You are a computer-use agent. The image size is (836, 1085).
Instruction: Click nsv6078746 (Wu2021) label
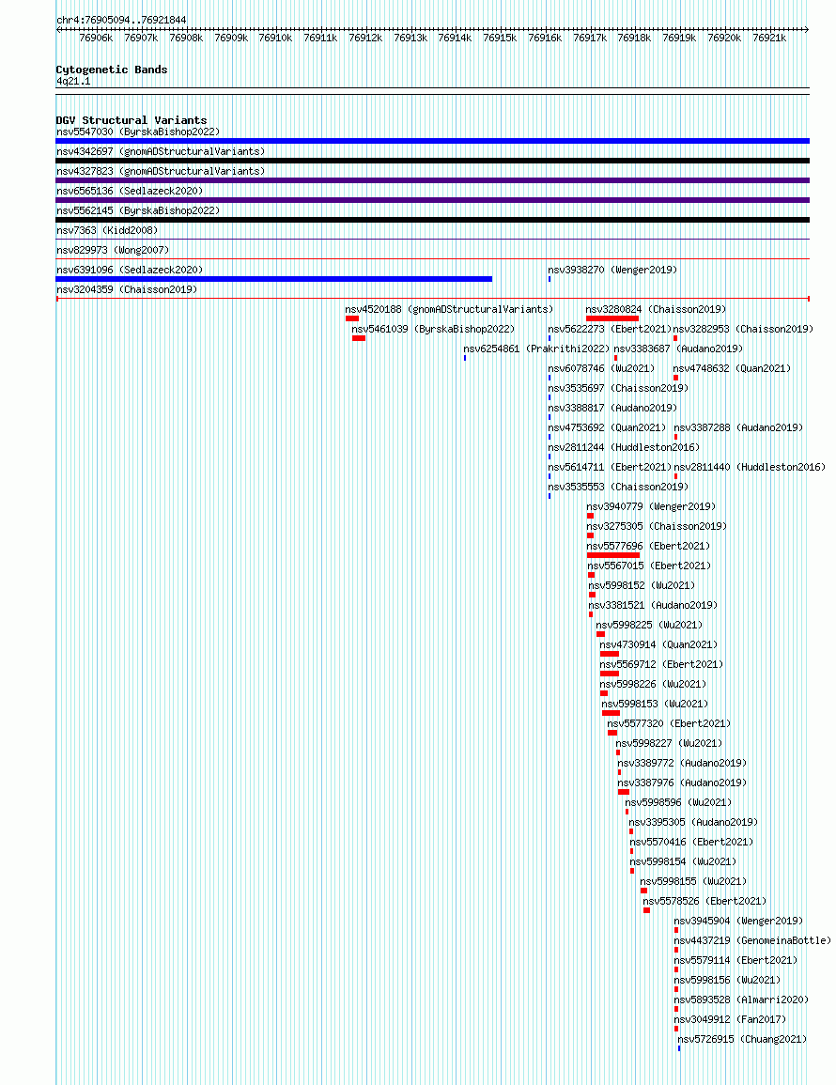(x=601, y=368)
